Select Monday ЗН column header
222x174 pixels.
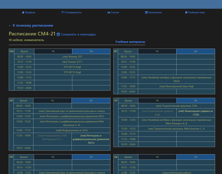[x=91, y=51]
